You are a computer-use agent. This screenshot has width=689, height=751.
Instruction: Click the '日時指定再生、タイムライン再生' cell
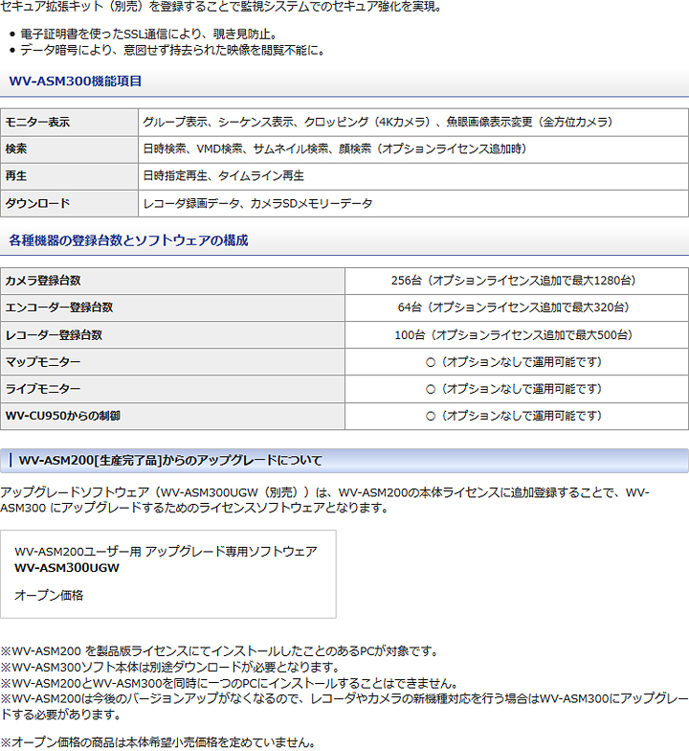point(413,176)
